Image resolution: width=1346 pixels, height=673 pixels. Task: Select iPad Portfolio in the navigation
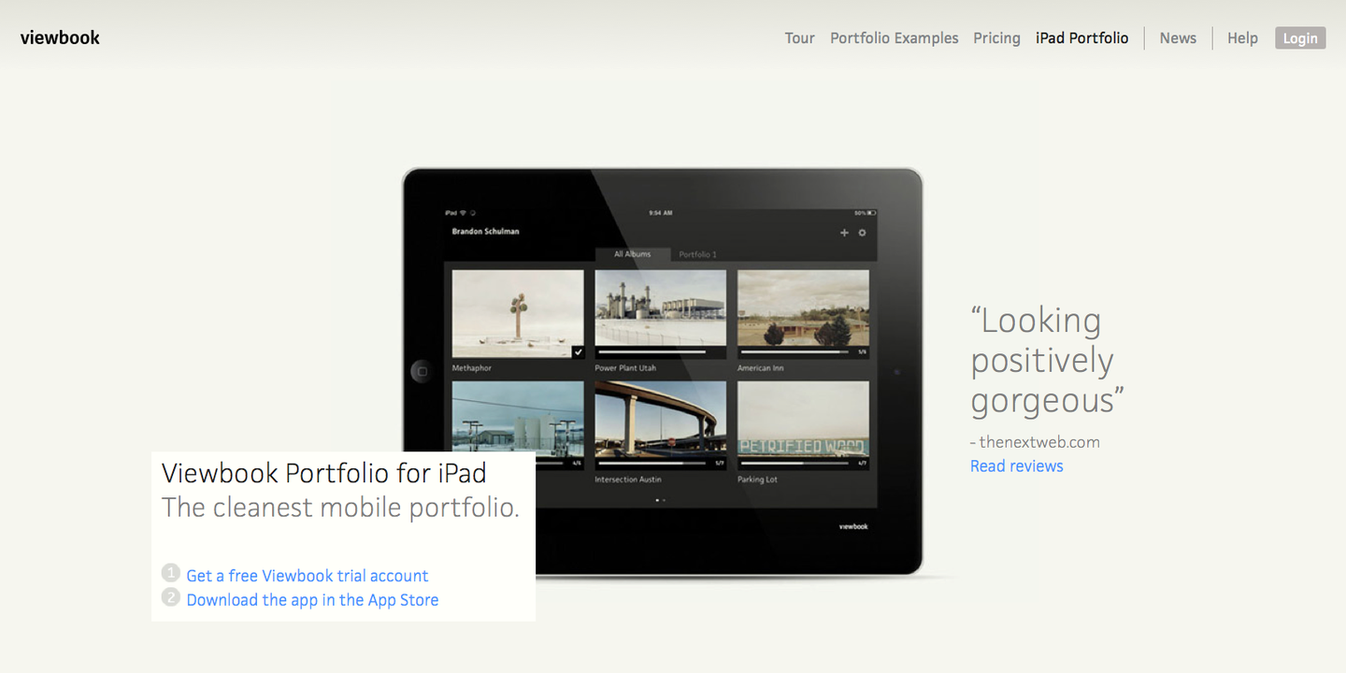(x=1081, y=38)
